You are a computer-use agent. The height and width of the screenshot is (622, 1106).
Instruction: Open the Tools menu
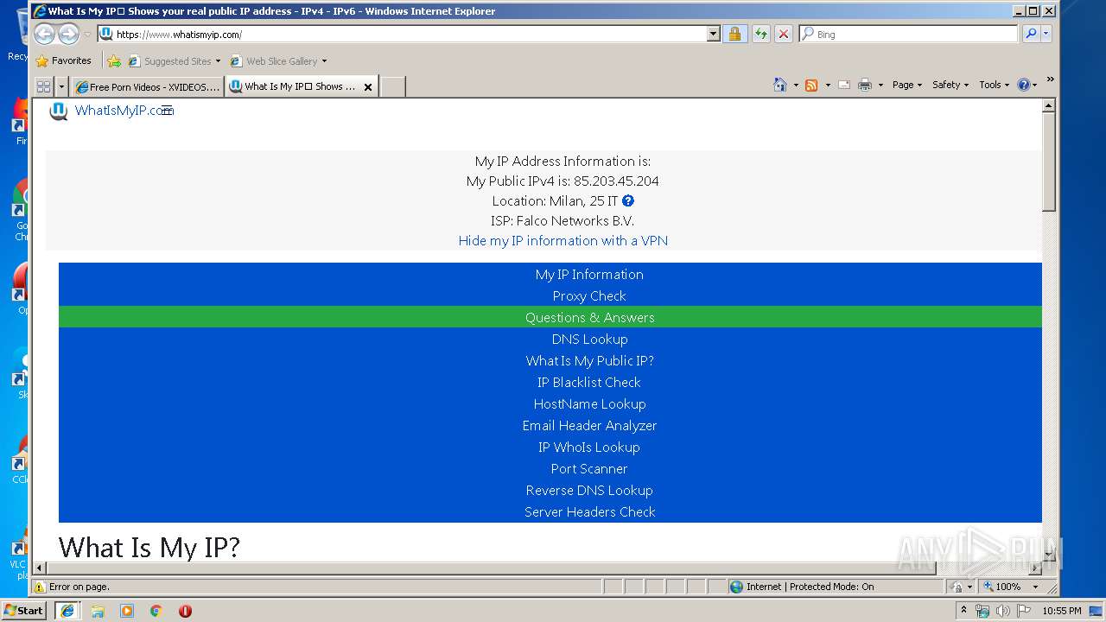[x=995, y=85]
